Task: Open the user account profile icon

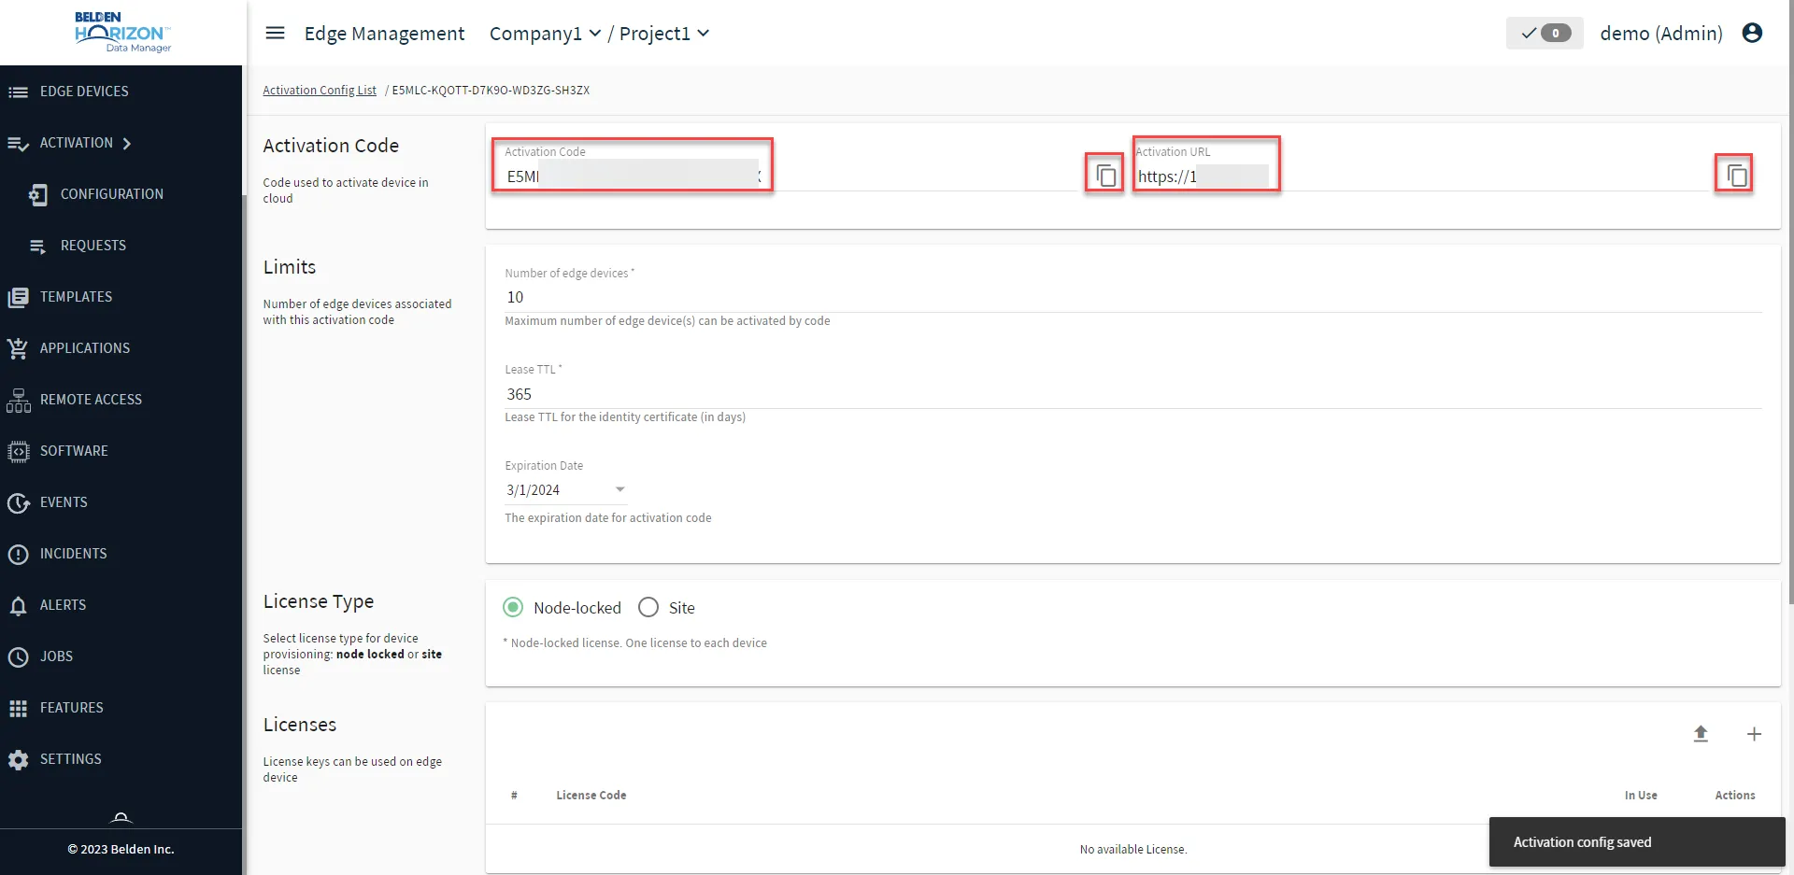Action: coord(1752,33)
